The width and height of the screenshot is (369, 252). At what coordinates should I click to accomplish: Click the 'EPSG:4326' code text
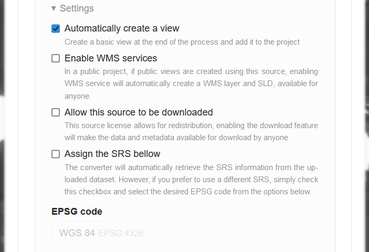(121, 233)
